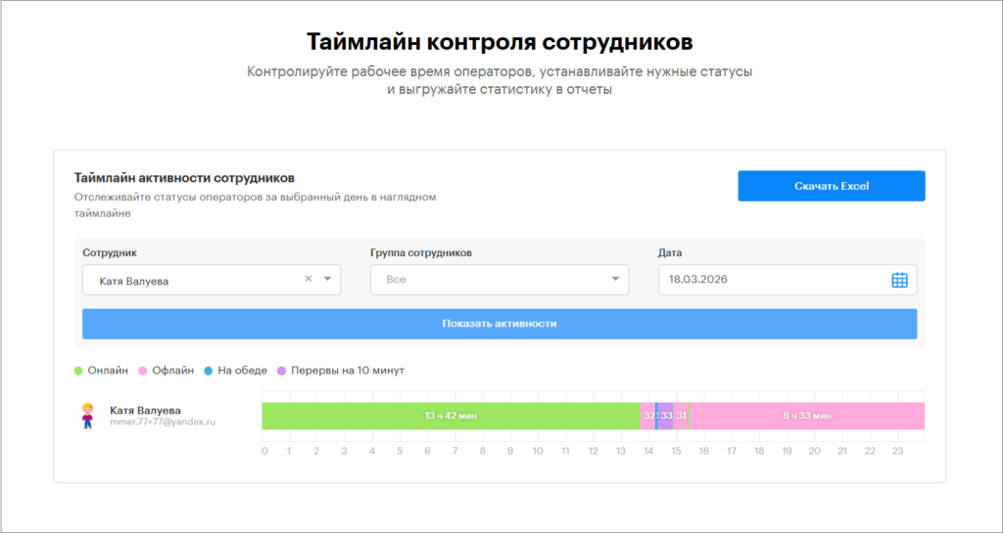Click the green Онлайн legend dot
Screen dimensions: 1003x533
point(79,371)
